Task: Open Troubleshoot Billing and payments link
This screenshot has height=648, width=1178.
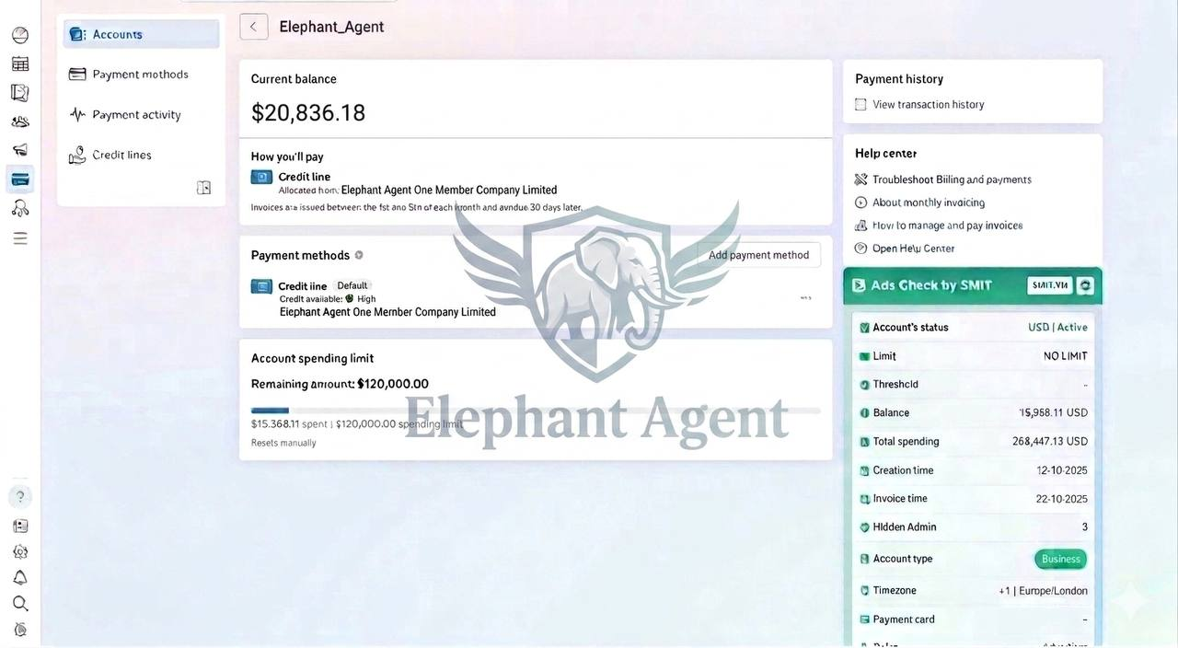Action: click(x=952, y=179)
